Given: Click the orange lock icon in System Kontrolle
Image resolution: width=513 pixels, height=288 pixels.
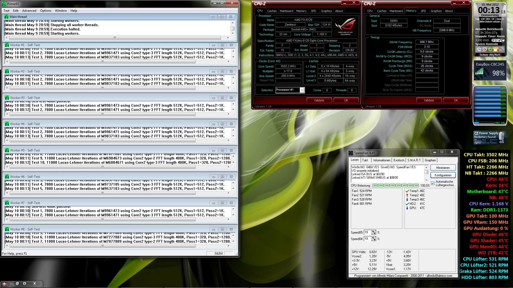Looking at the screenshot, I should click(x=495, y=49).
